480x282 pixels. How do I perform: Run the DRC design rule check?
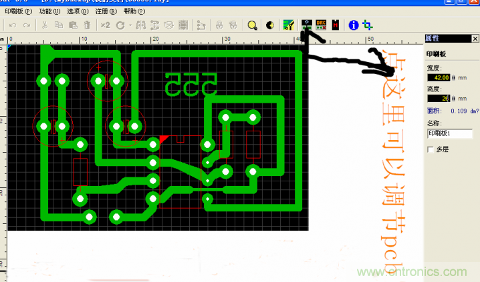321,25
